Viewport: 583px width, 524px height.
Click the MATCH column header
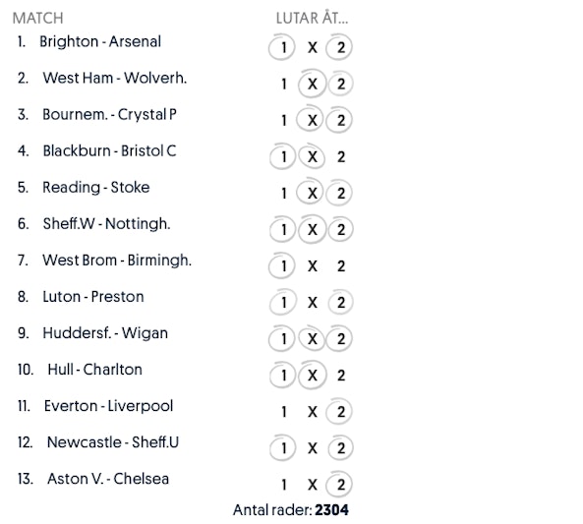click(x=38, y=19)
